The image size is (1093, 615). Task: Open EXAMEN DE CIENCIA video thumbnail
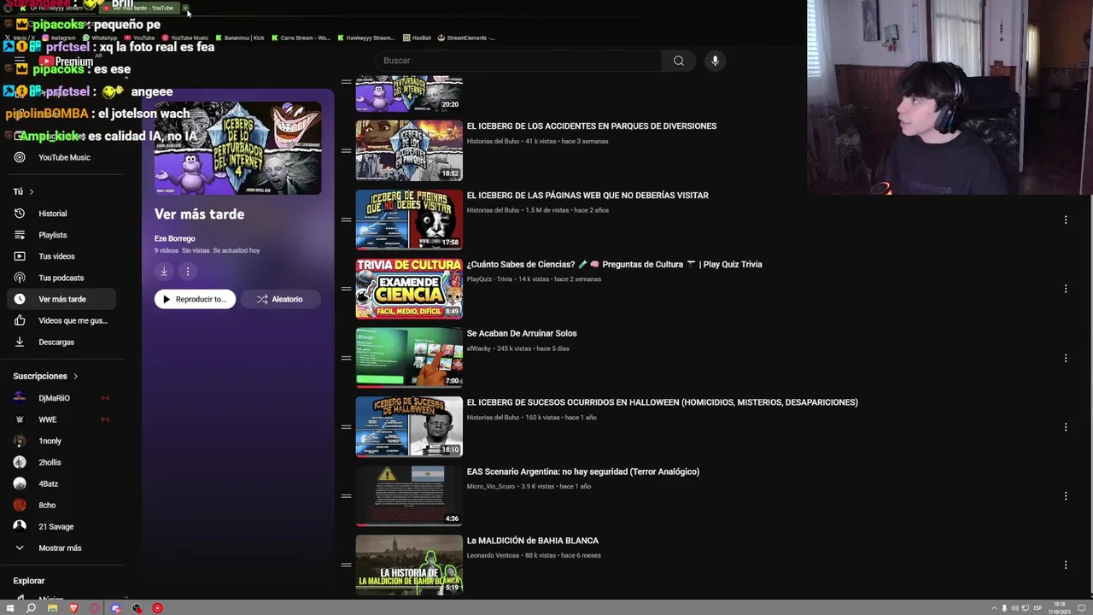(409, 289)
